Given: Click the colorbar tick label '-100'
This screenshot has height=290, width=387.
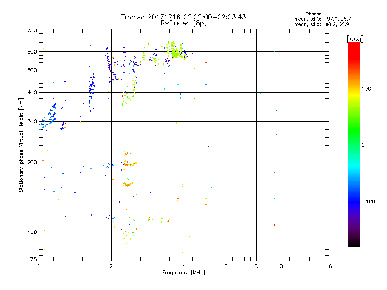Looking at the screenshot, I should 369,202.
